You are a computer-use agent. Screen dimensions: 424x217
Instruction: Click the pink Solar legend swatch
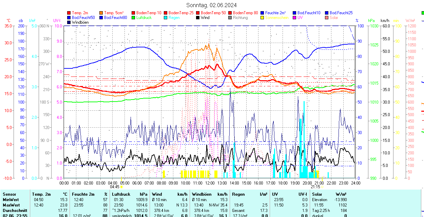click(x=327, y=18)
